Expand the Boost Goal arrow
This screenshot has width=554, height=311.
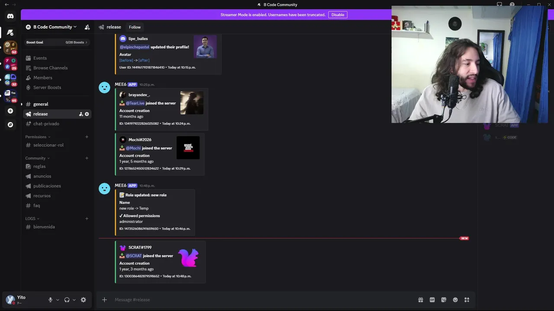pyautogui.click(x=87, y=42)
